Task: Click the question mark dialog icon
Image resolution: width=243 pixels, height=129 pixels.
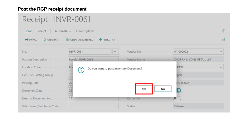Action: click(81, 70)
